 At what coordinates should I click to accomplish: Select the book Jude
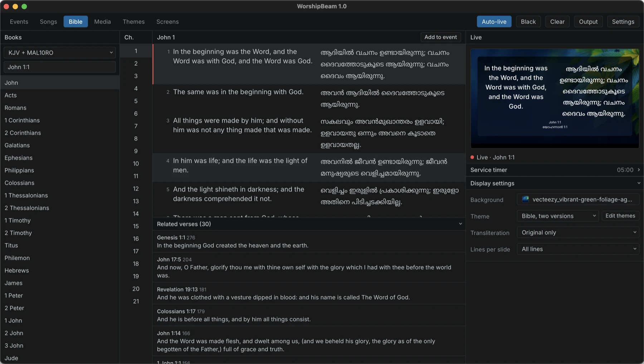click(x=60, y=358)
